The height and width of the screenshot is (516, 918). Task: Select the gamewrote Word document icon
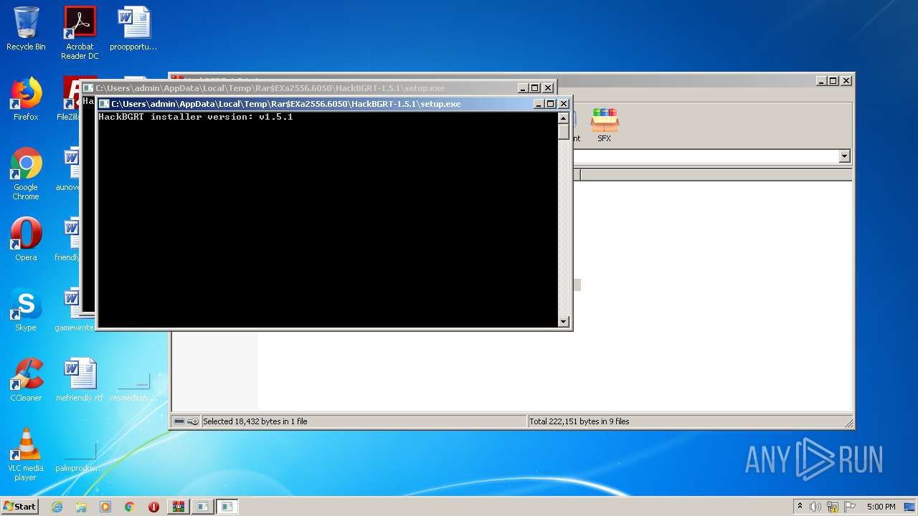74,310
